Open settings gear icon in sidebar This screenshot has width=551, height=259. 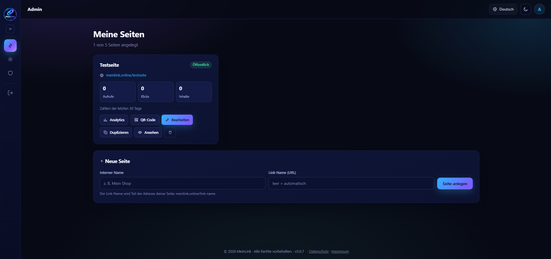[10, 59]
